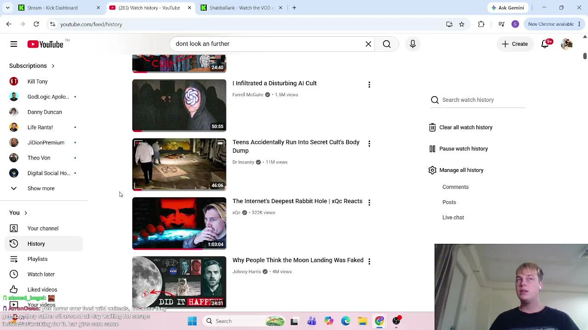Bookmark this page with star icon
The image size is (588, 330).
[462, 24]
